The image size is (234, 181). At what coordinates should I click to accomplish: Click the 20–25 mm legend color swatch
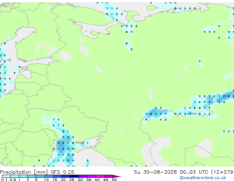coord(66,176)
